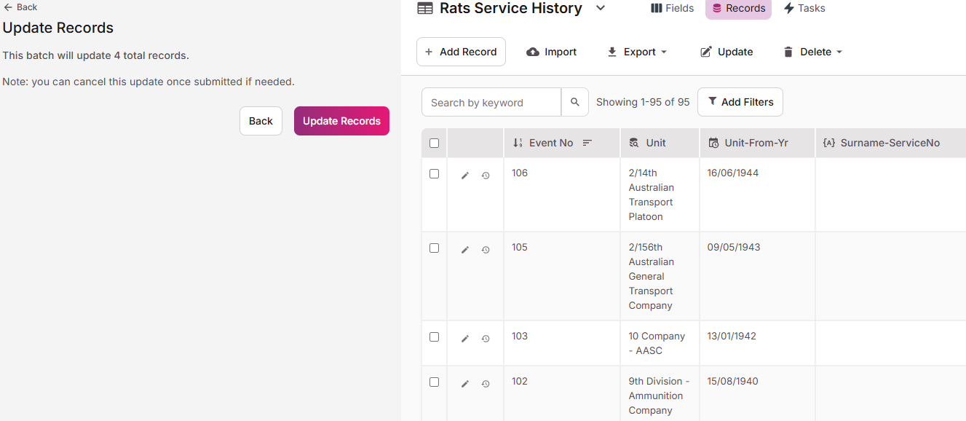Click the Update Records button
Viewport: 966px width, 421px height.
pyautogui.click(x=341, y=121)
